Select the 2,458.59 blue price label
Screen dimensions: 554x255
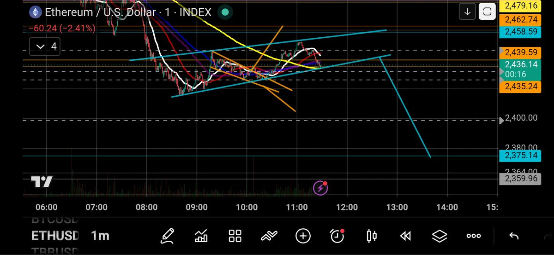521,32
